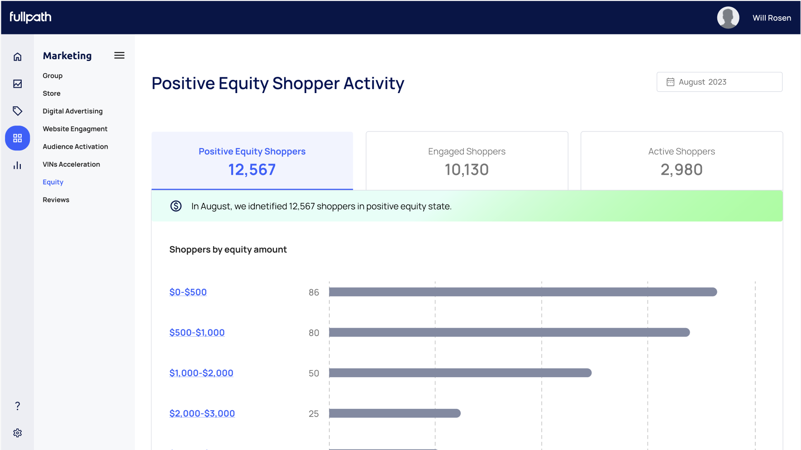Open the Home dashboard icon

[17, 57]
